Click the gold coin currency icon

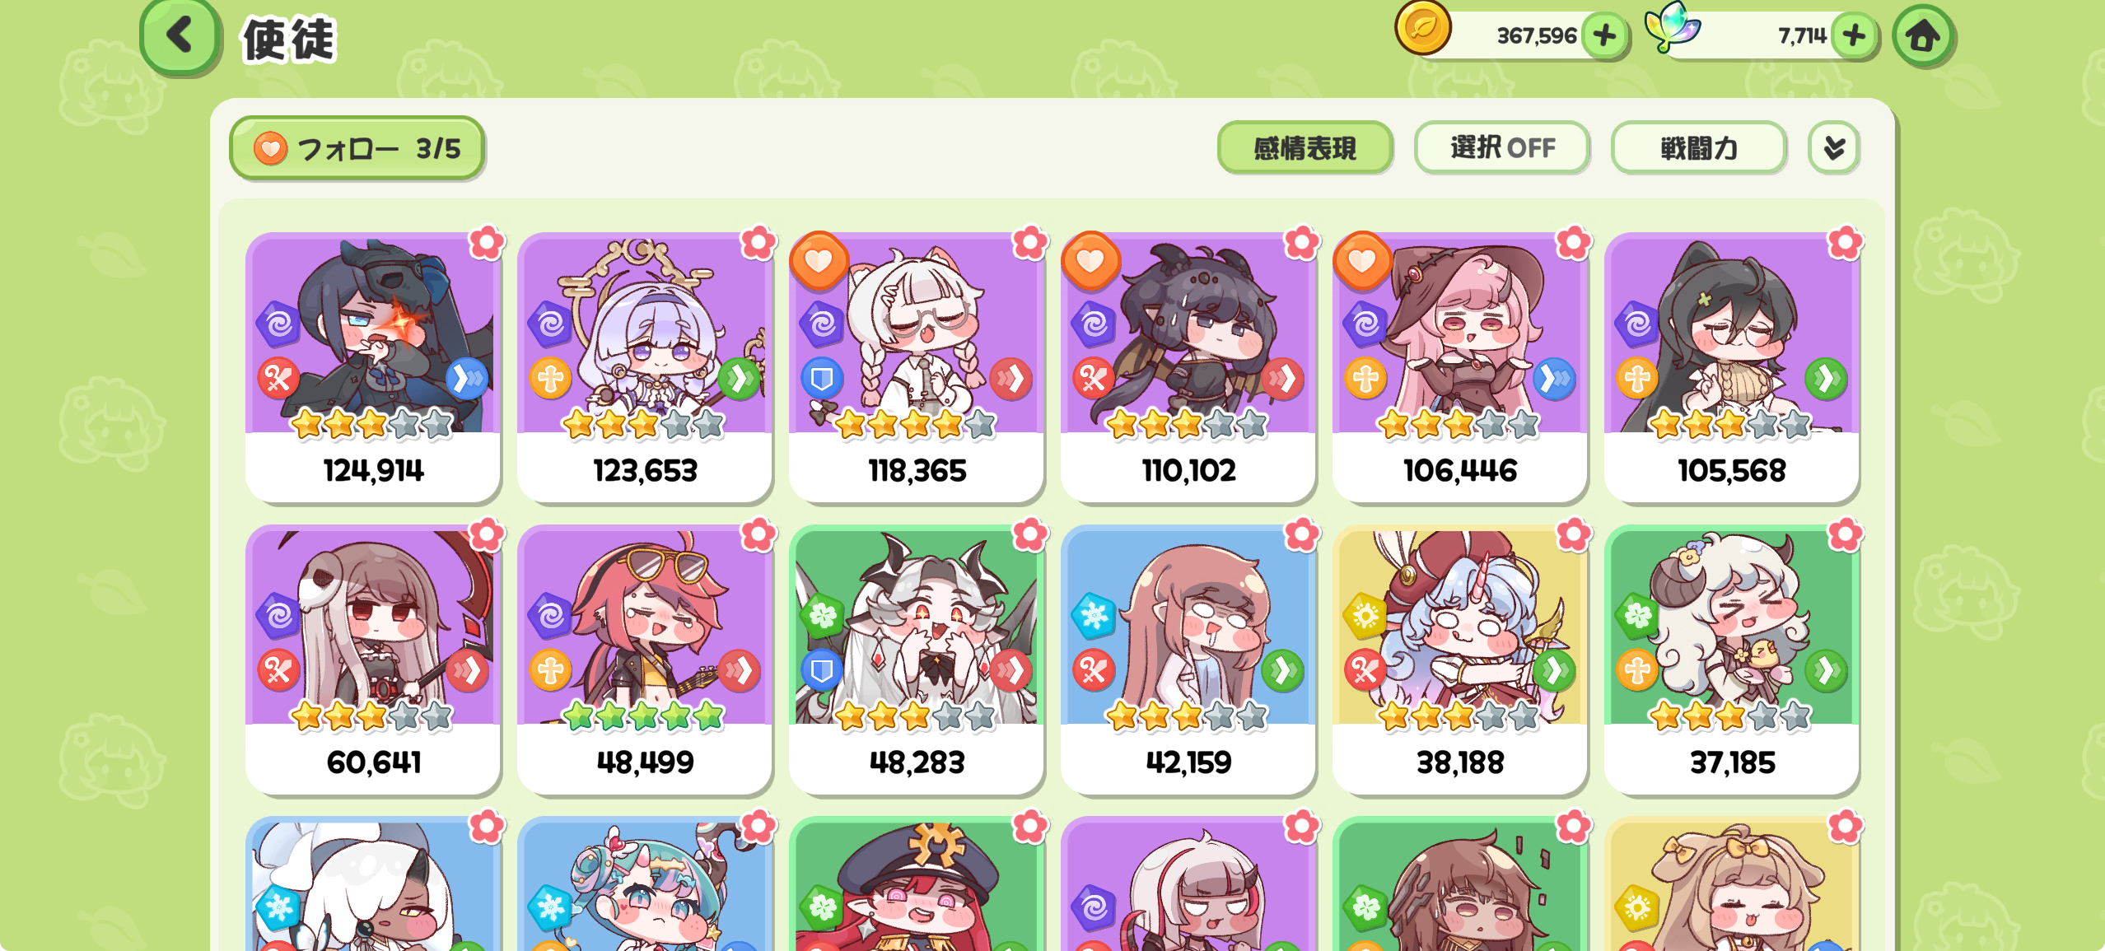point(1422,28)
